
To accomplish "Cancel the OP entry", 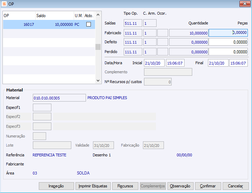I will (236, 186).
